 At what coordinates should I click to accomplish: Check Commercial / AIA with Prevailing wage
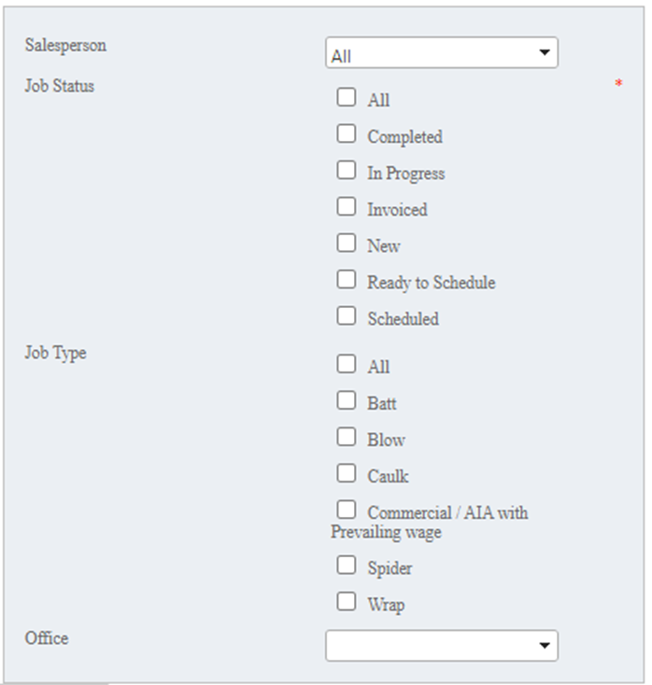pyautogui.click(x=347, y=510)
